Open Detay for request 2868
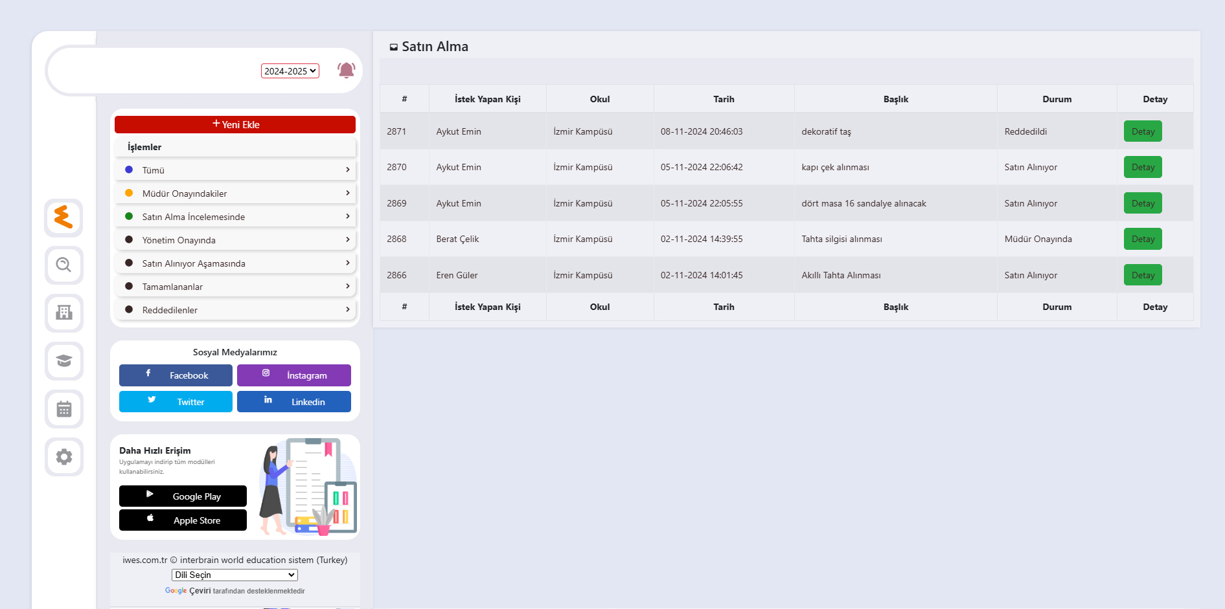 1143,239
